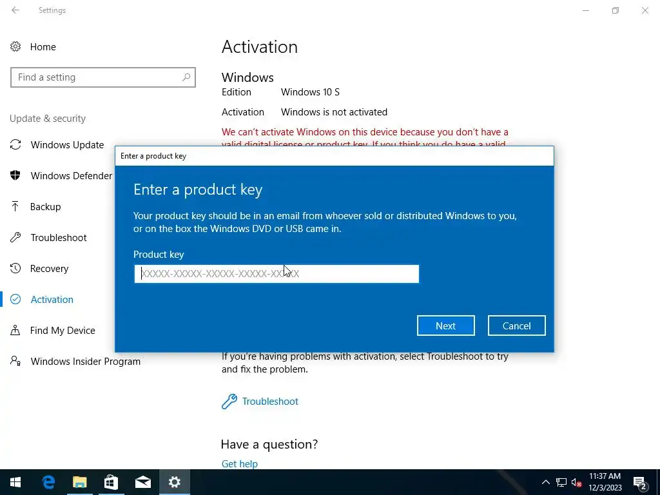Screen dimensions: 660x495
Task: Select Backup in the sidebar
Action: tap(46, 207)
